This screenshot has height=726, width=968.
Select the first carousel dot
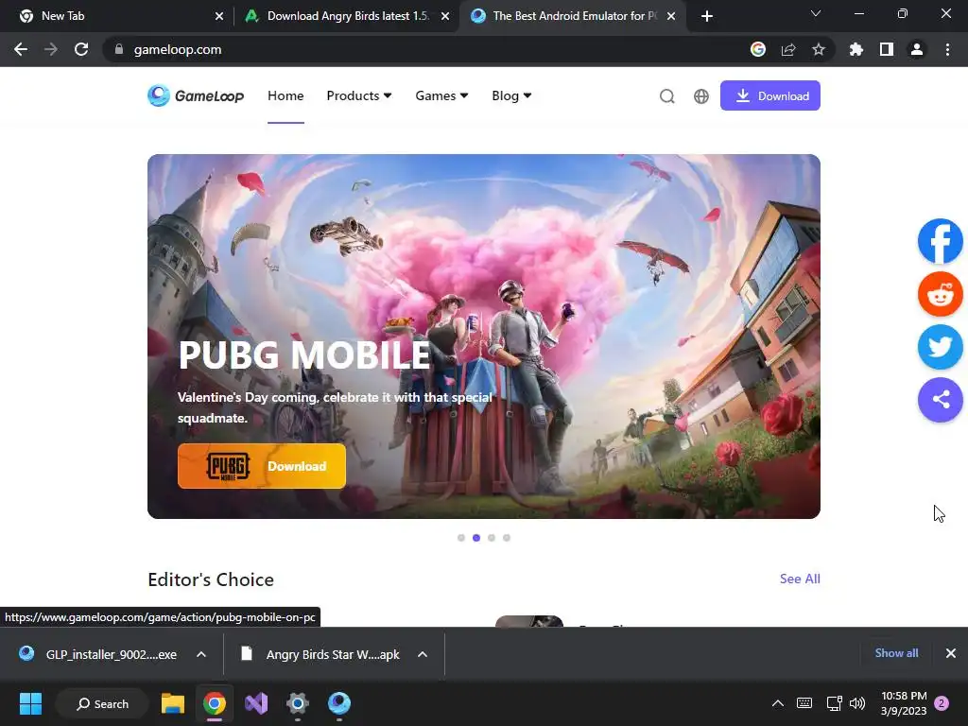(x=461, y=538)
